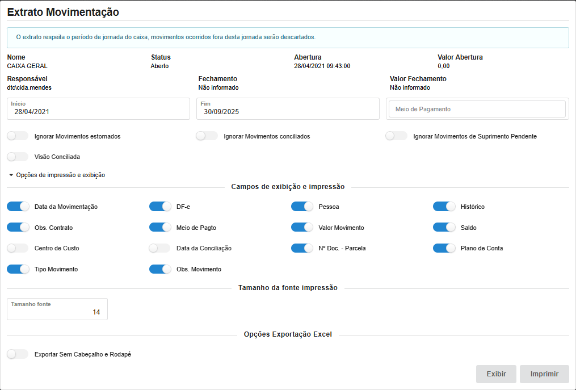Turn off the DF-e display toggle
576x390 pixels.
(x=160, y=207)
